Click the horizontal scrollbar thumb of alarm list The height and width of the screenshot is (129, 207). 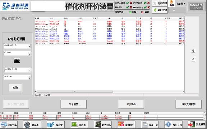pos(75,91)
